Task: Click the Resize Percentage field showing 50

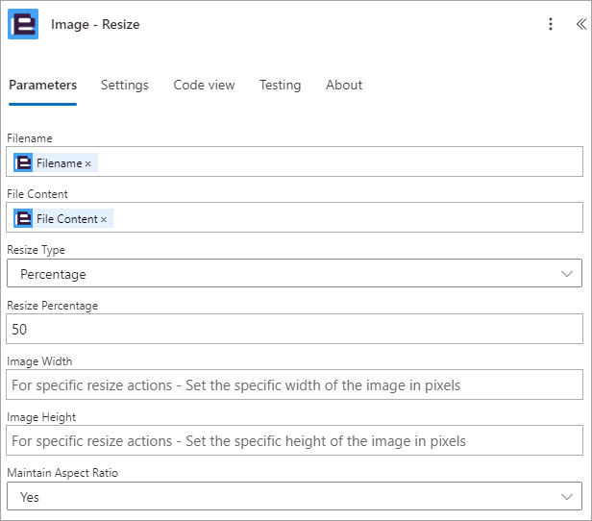Action: [x=294, y=329]
